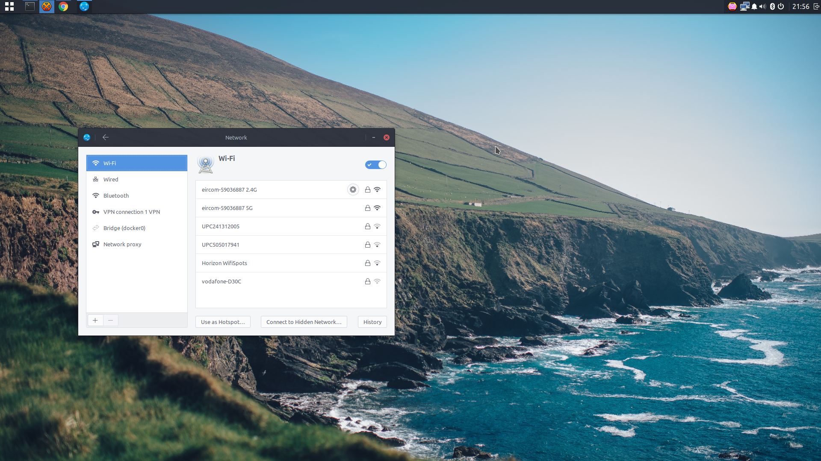This screenshot has width=821, height=461.
Task: Close the Network window
Action: tap(387, 137)
